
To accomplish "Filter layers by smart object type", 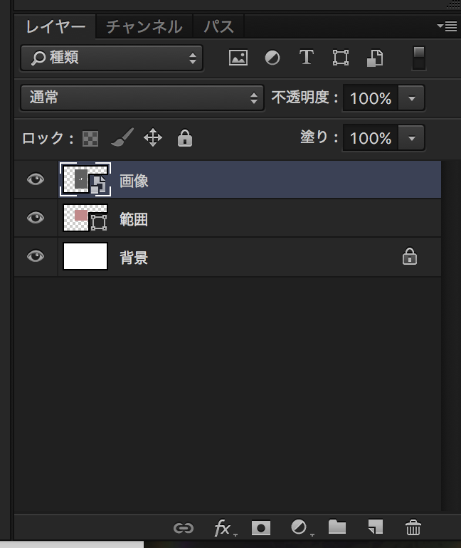I will pyautogui.click(x=375, y=58).
